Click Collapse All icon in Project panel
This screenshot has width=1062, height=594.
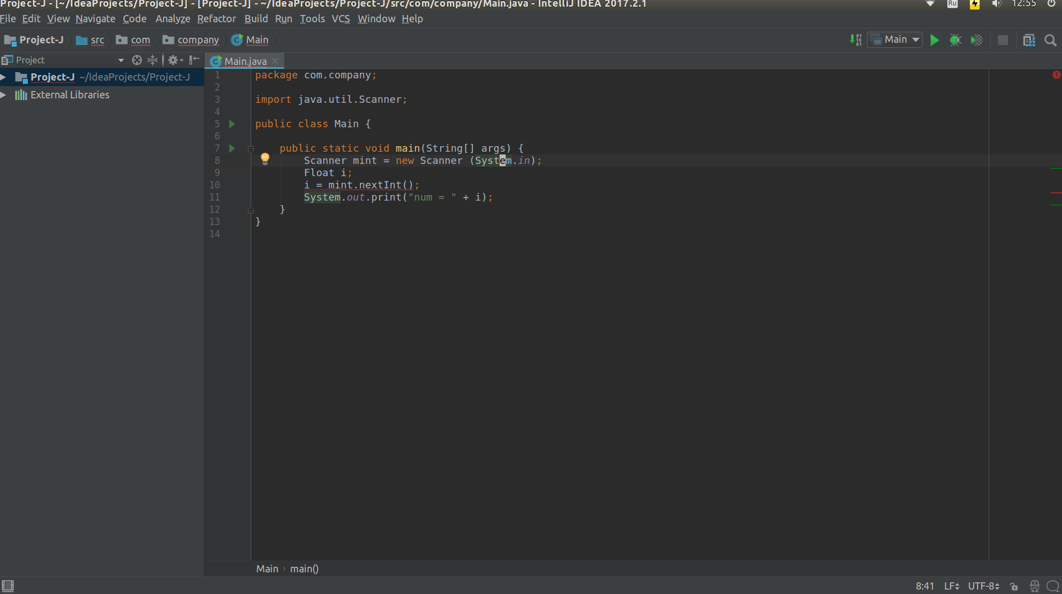click(x=152, y=60)
